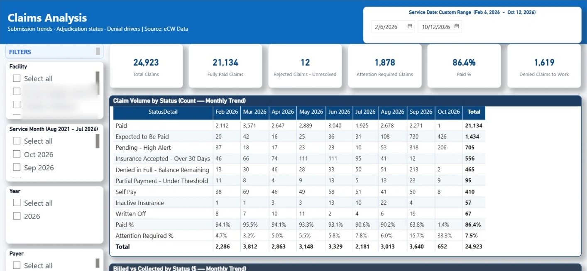This screenshot has height=271, width=587.
Task: Open the start date calendar picker icon
Action: (410, 27)
